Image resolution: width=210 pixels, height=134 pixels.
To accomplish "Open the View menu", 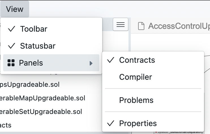I will [x=15, y=9].
